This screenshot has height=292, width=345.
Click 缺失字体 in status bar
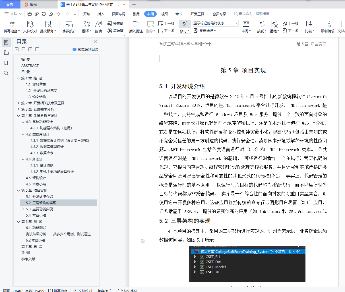(x=128, y=290)
